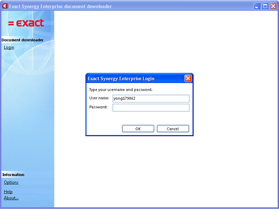The height and width of the screenshot is (209, 279).
Task: Click the 'Password:' label
Action: (x=98, y=107)
